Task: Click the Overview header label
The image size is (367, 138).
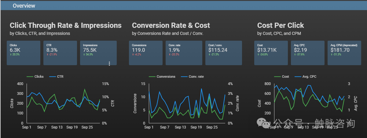Action: [x=24, y=6]
